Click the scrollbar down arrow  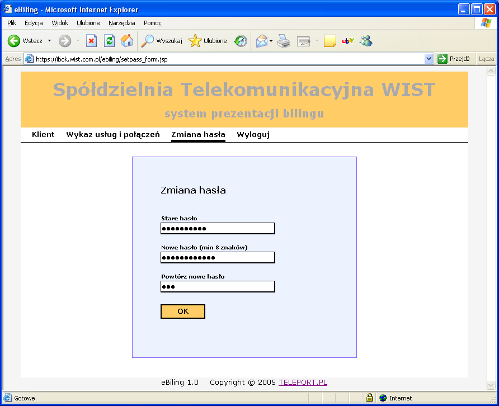point(491,385)
